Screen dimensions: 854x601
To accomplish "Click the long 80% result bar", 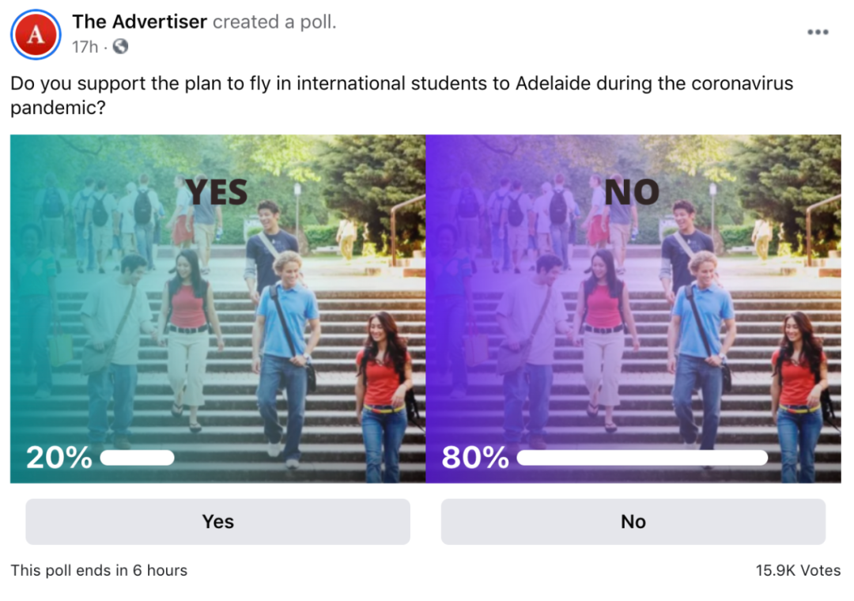I will (x=642, y=458).
